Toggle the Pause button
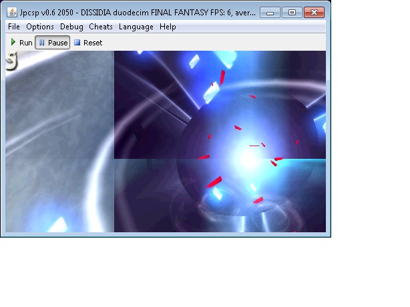410x307 pixels. 53,43
